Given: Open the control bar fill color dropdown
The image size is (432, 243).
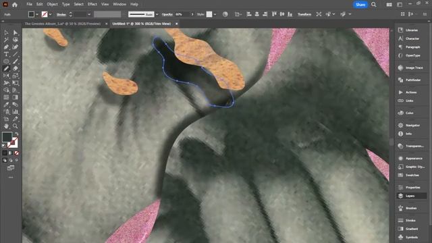Looking at the screenshot, I should click(x=37, y=14).
